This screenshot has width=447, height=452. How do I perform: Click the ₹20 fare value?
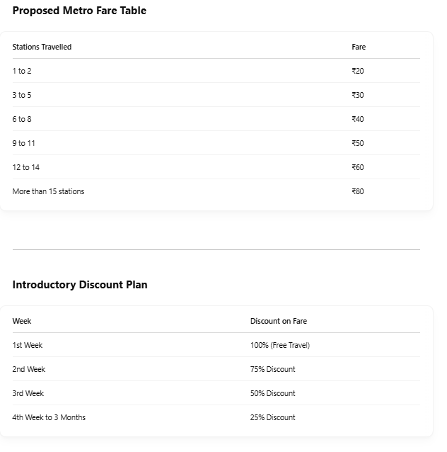pyautogui.click(x=358, y=71)
